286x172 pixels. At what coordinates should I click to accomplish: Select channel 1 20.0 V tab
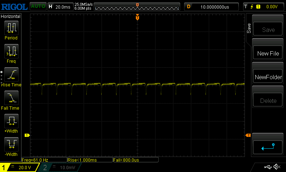pos(20,167)
